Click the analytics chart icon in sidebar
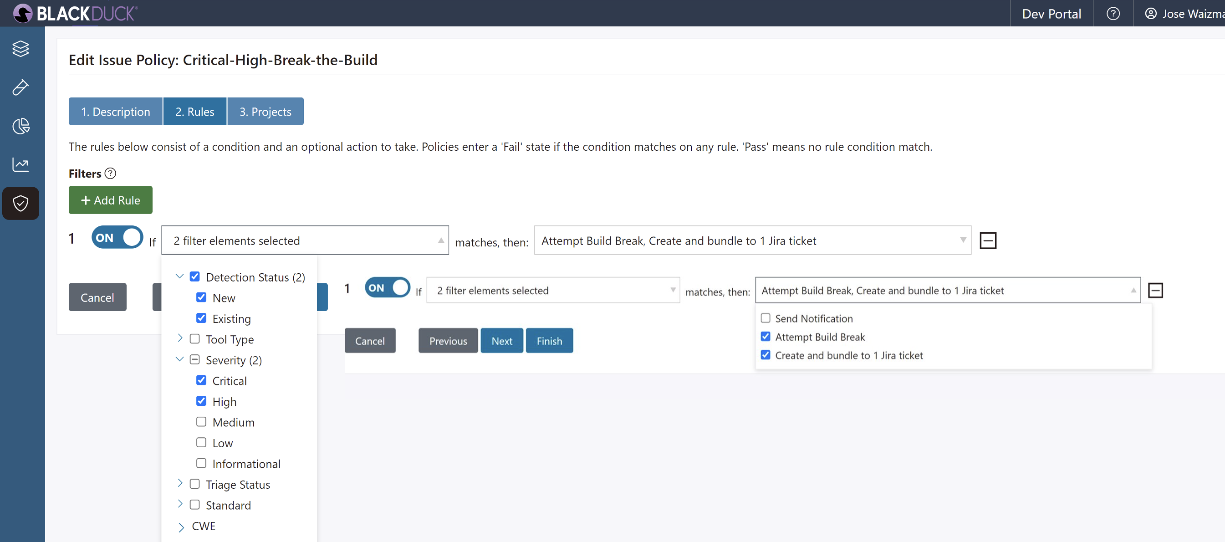This screenshot has width=1225, height=542. click(x=21, y=164)
